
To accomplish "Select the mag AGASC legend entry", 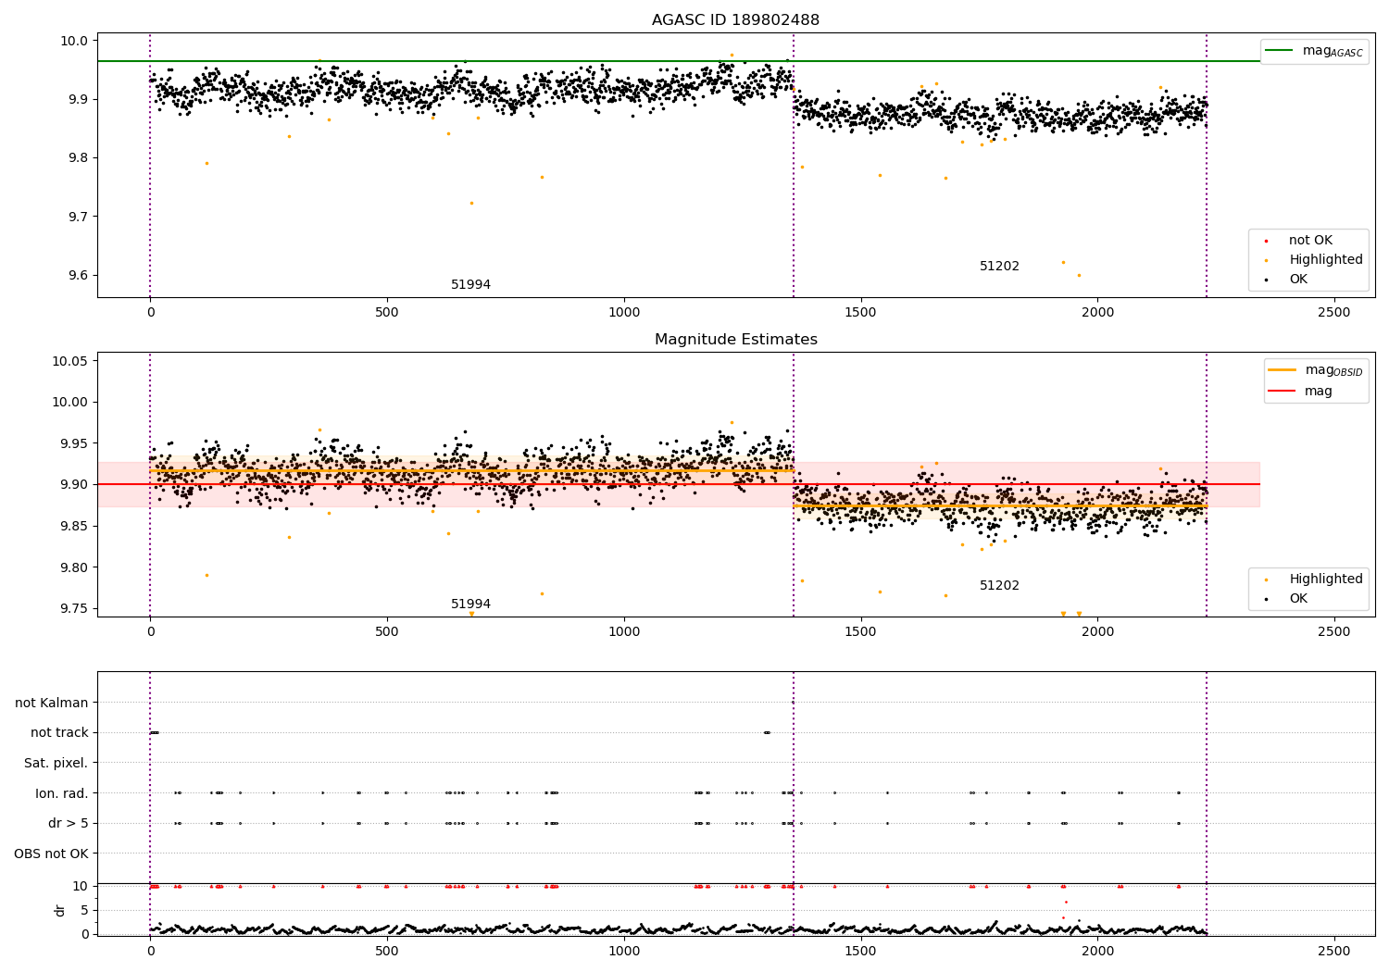I will pyautogui.click(x=1315, y=51).
